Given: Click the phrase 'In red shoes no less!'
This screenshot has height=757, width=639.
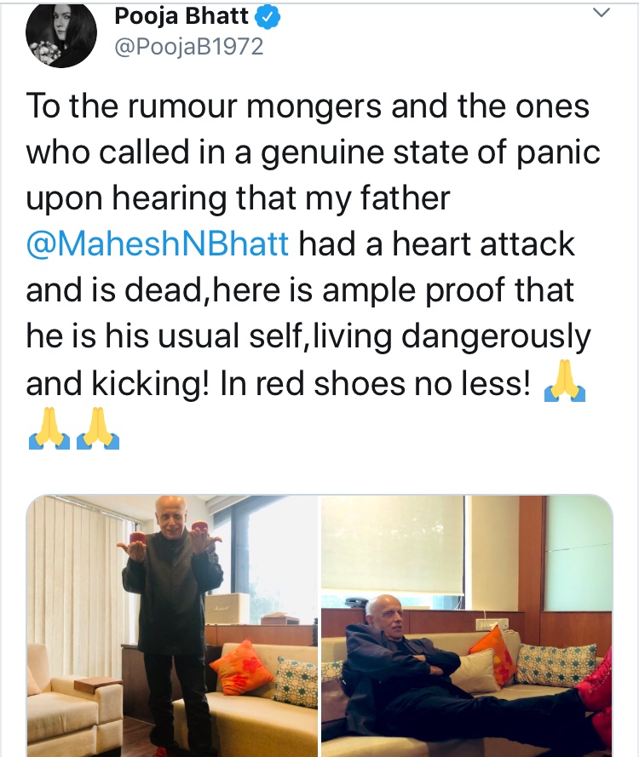Looking at the screenshot, I should pos(375,384).
